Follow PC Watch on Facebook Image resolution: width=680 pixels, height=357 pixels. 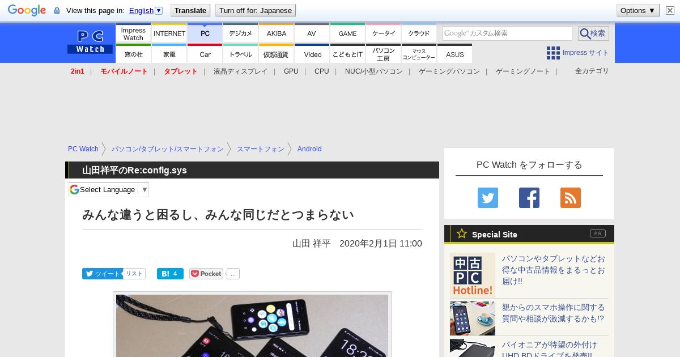[x=529, y=198]
